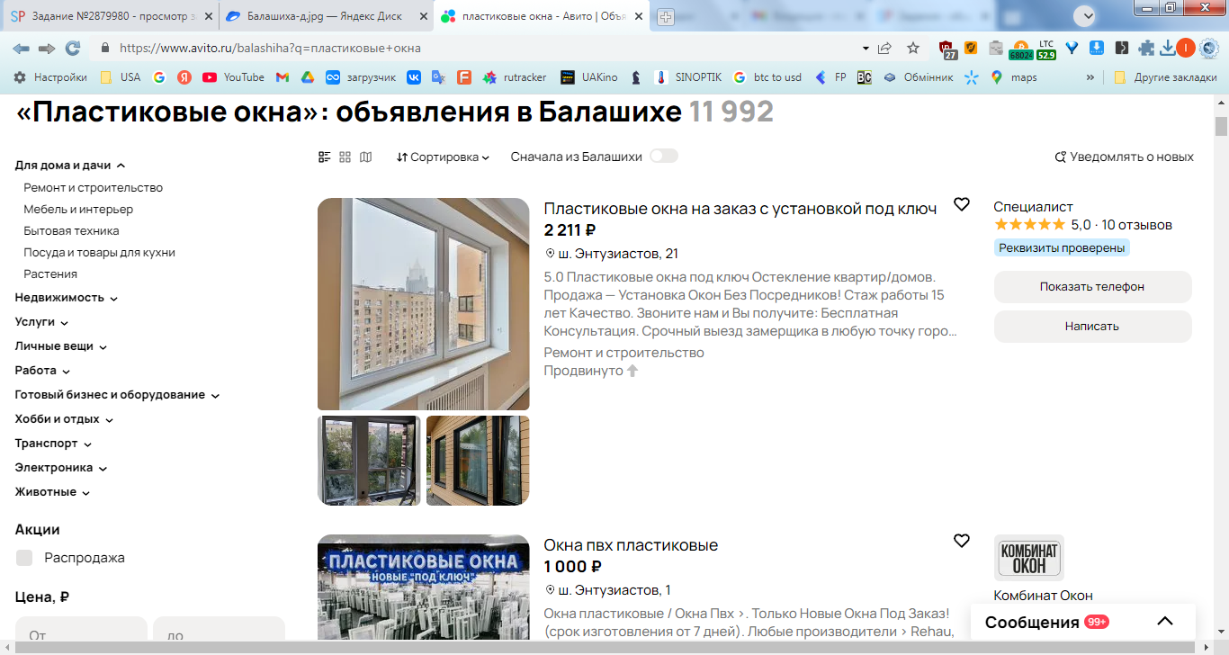Image resolution: width=1229 pixels, height=655 pixels.
Task: Open the Bitcoin price extension
Action: click(x=1021, y=49)
